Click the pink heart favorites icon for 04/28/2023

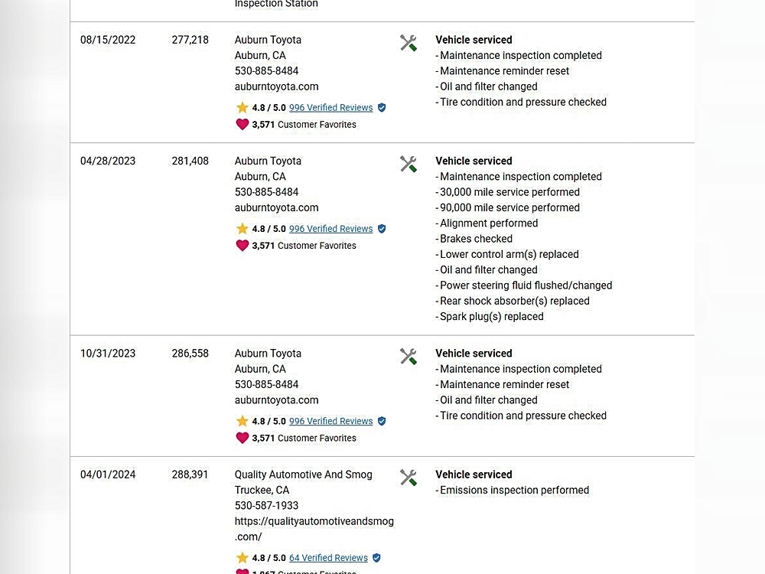click(x=243, y=246)
